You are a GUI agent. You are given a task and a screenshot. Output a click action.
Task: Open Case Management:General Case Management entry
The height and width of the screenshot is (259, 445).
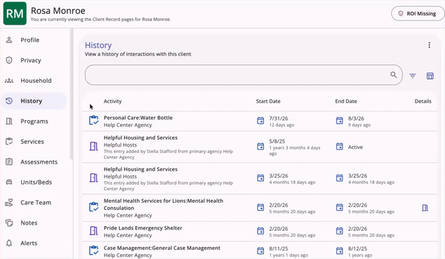(161, 248)
